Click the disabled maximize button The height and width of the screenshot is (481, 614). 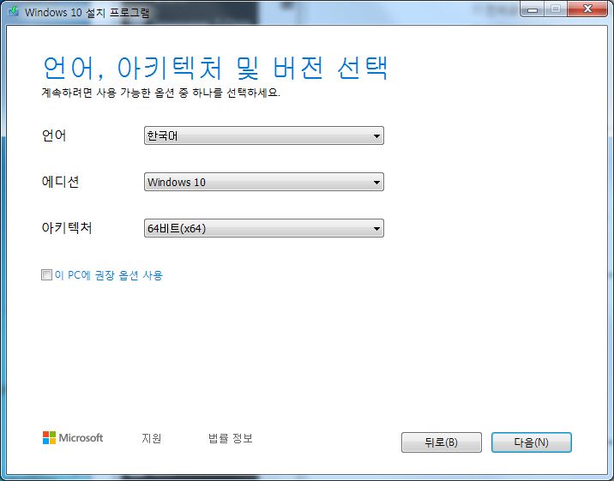pos(556,9)
